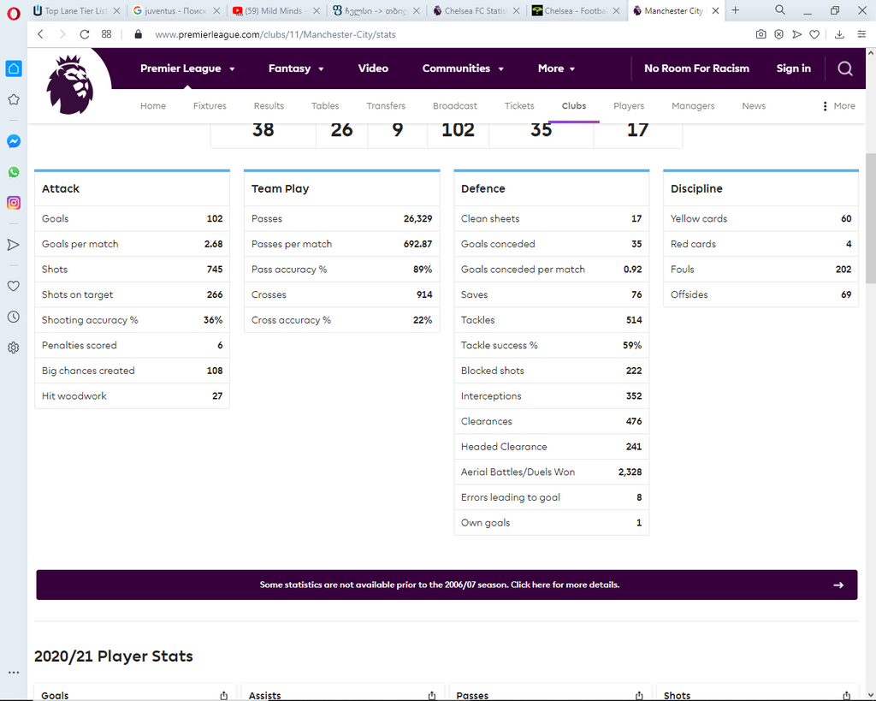Click the Broadcast link
The width and height of the screenshot is (876, 701).
point(455,105)
